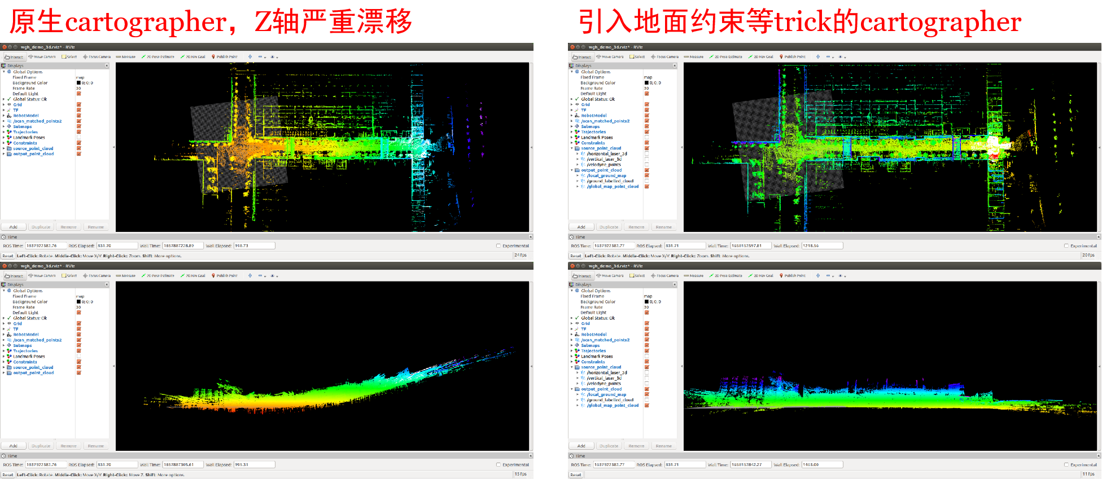Select Interact tool in top-left RViz window
This screenshot has width=1102, height=479.
tap(14, 57)
